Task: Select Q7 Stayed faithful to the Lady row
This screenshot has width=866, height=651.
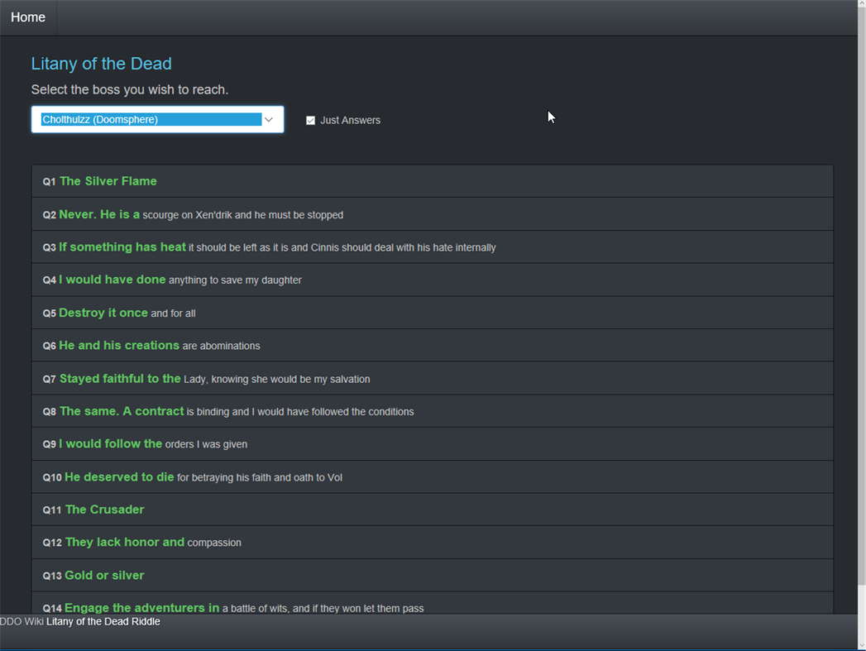Action: [x=433, y=378]
